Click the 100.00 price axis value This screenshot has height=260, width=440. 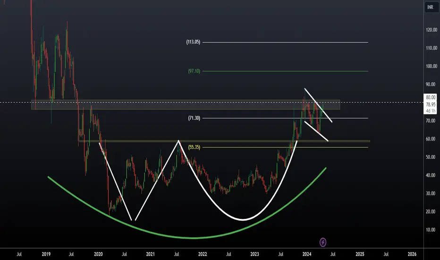pos(432,66)
